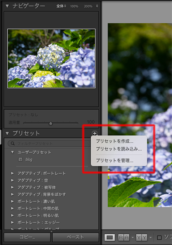
Task: Collapse the ナビゲーター panel triangle
Action: pyautogui.click(x=7, y=6)
